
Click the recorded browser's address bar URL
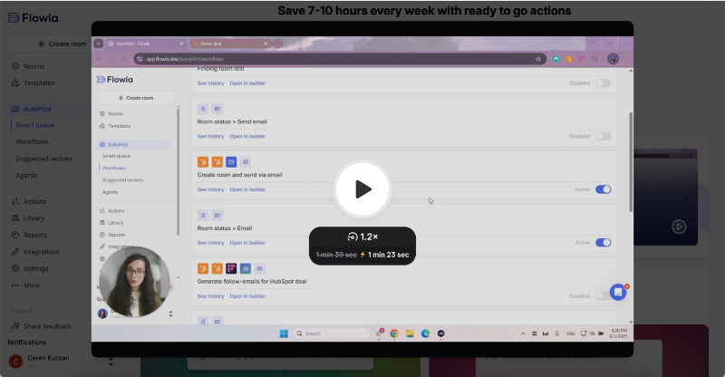tap(185, 59)
